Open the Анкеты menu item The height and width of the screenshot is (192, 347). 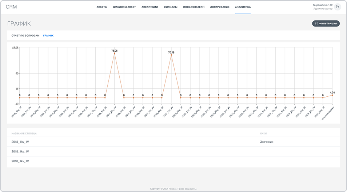102,7
